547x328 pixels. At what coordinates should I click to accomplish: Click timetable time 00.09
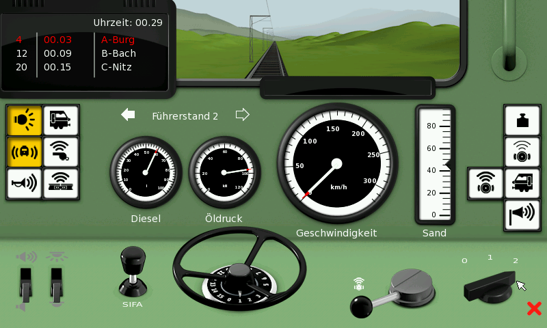[x=57, y=53]
